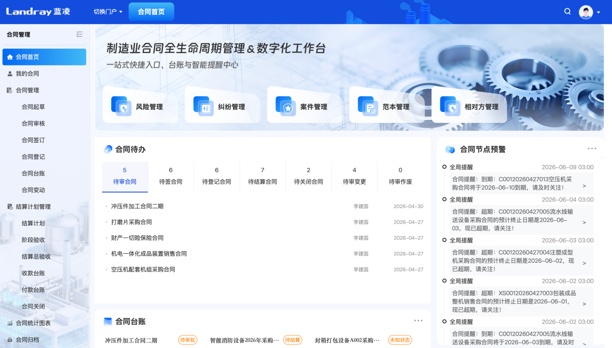This screenshot has height=348, width=612.
Task: Click the bar chart icon beside 合同统计图表
Action: click(x=10, y=323)
